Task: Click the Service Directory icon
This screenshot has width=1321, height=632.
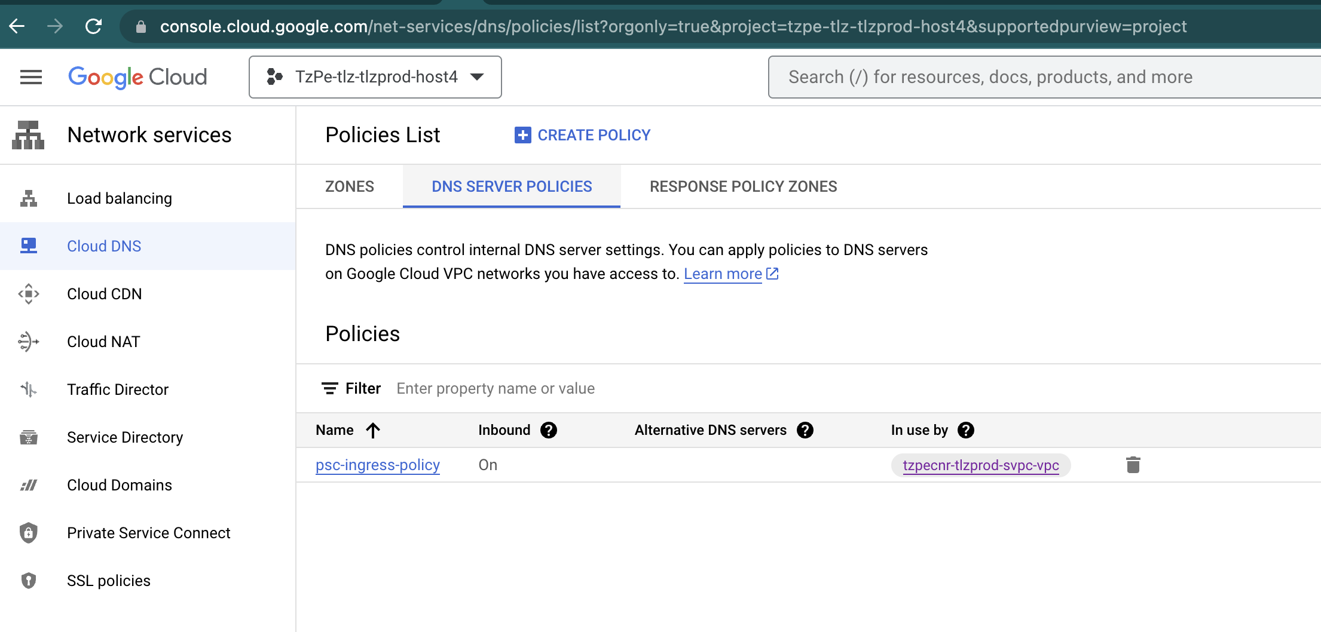Action: pyautogui.click(x=28, y=437)
